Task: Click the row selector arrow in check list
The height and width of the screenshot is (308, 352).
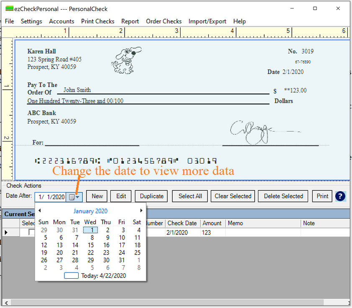Action: (6, 232)
